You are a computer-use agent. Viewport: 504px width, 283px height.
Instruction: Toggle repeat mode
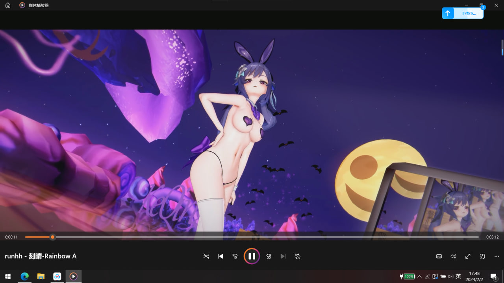pos(297,256)
